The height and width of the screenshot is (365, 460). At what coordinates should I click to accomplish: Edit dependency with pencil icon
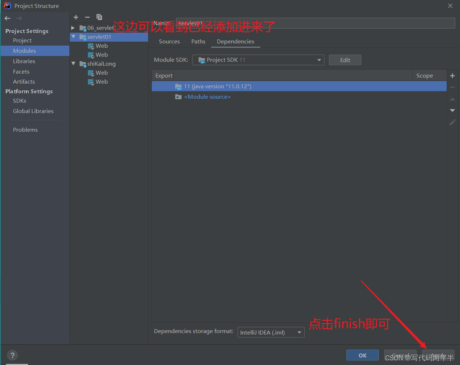pyautogui.click(x=452, y=122)
